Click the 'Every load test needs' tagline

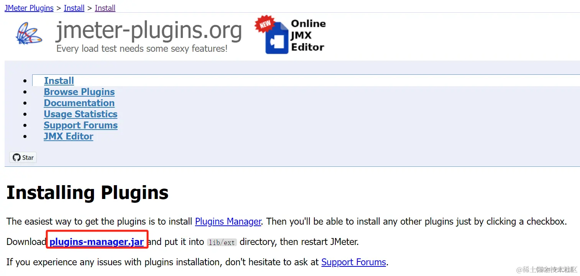142,49
